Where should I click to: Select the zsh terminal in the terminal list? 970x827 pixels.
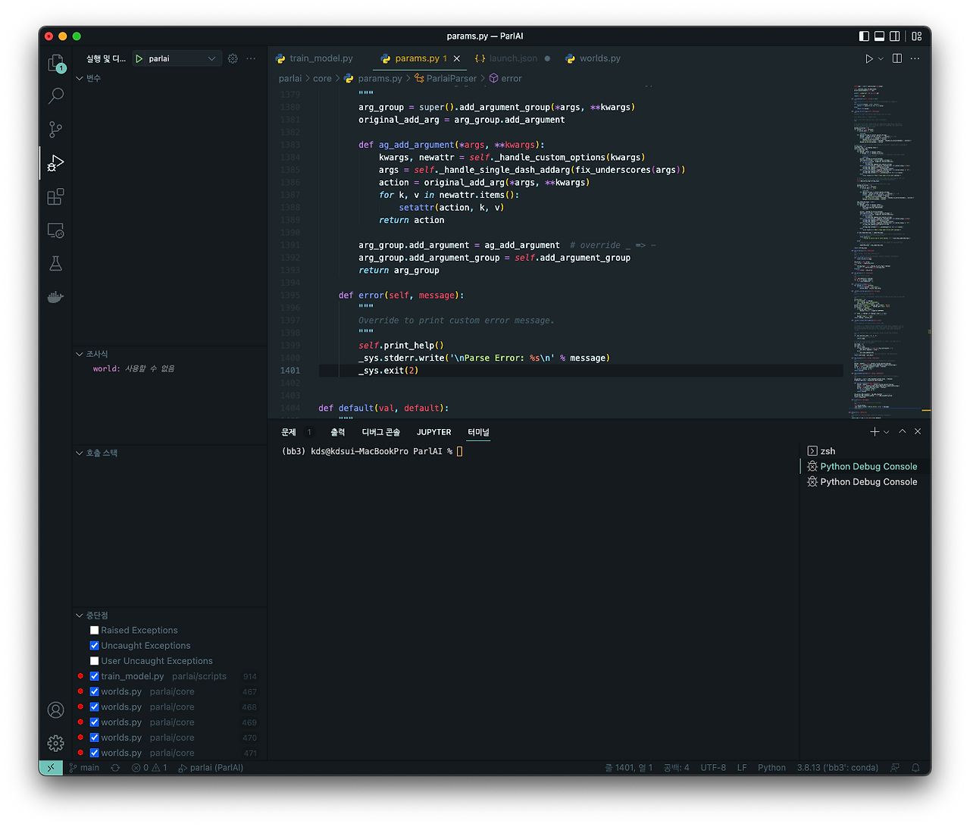(x=827, y=450)
